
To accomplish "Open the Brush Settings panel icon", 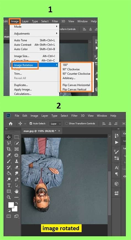I will coord(117,151).
